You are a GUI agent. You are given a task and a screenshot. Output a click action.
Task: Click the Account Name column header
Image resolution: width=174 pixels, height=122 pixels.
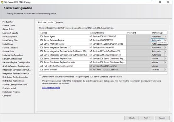tap(107, 33)
